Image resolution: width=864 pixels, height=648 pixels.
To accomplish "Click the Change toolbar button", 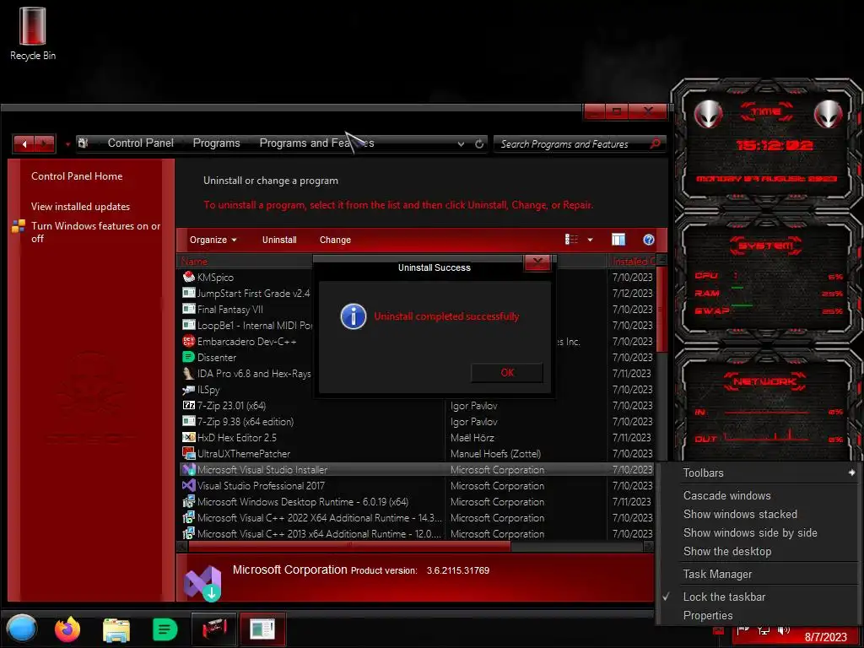I will tap(335, 240).
